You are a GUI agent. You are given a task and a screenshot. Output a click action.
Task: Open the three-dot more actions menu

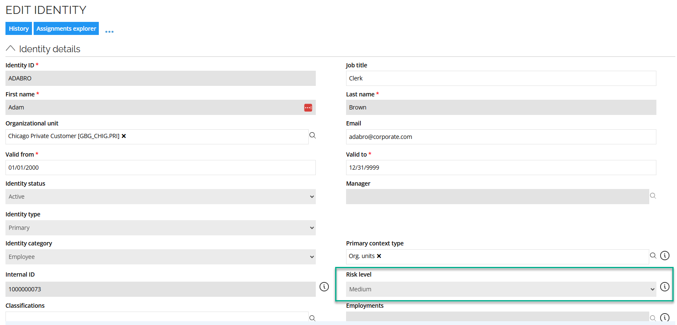click(x=109, y=32)
